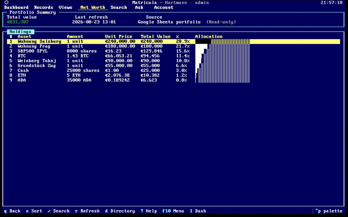Open the f10 Menu
Image resolution: width=348 pixels, height=217 pixels.
(173, 211)
